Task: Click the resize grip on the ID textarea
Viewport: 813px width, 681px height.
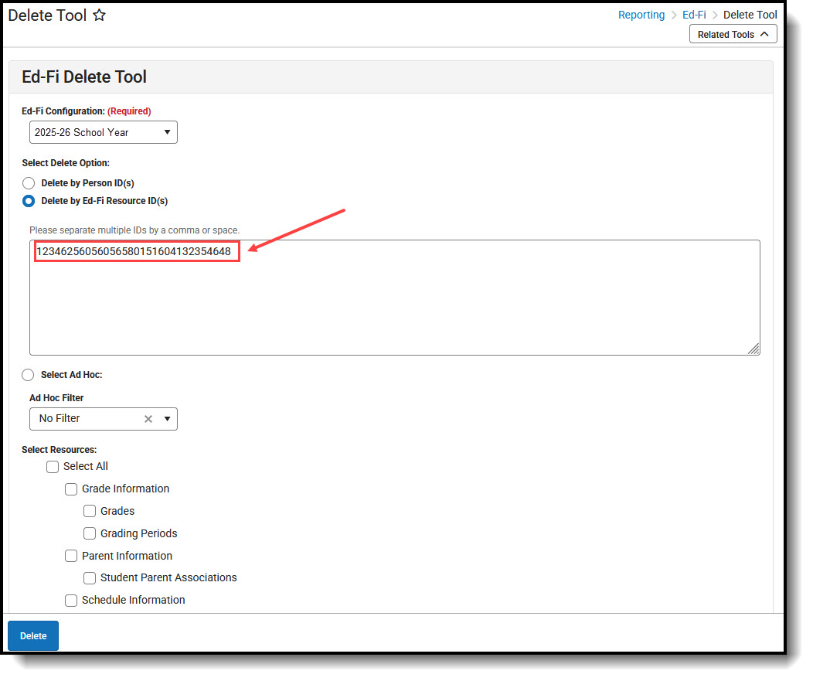Action: 753,350
